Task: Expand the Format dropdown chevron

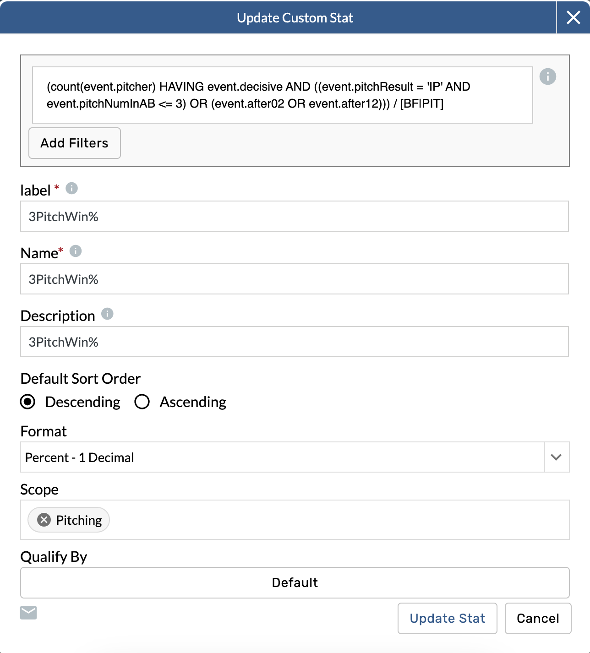Action: pos(556,457)
